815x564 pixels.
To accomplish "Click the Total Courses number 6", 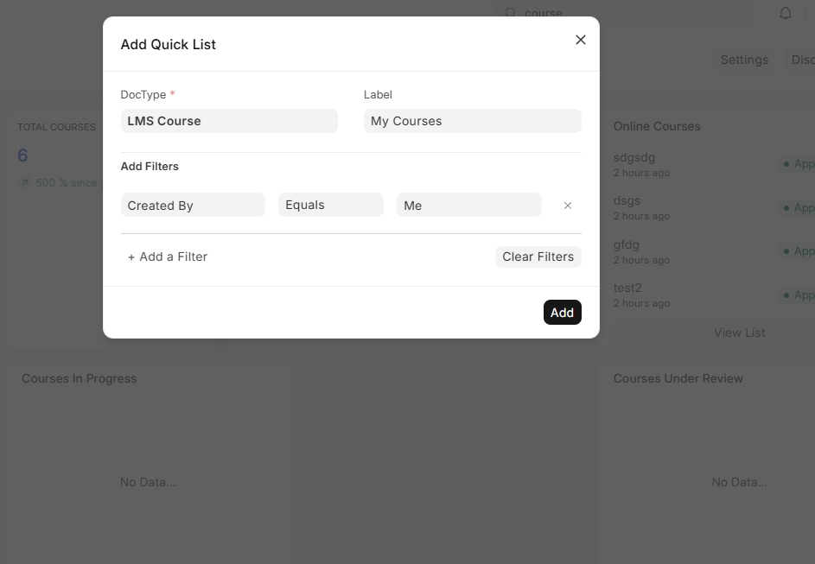I will pyautogui.click(x=22, y=155).
